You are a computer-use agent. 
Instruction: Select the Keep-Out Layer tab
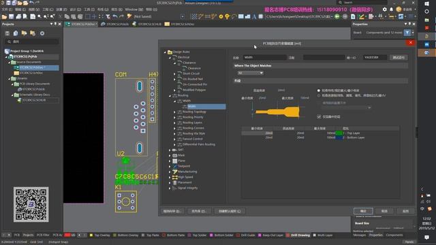271,235
